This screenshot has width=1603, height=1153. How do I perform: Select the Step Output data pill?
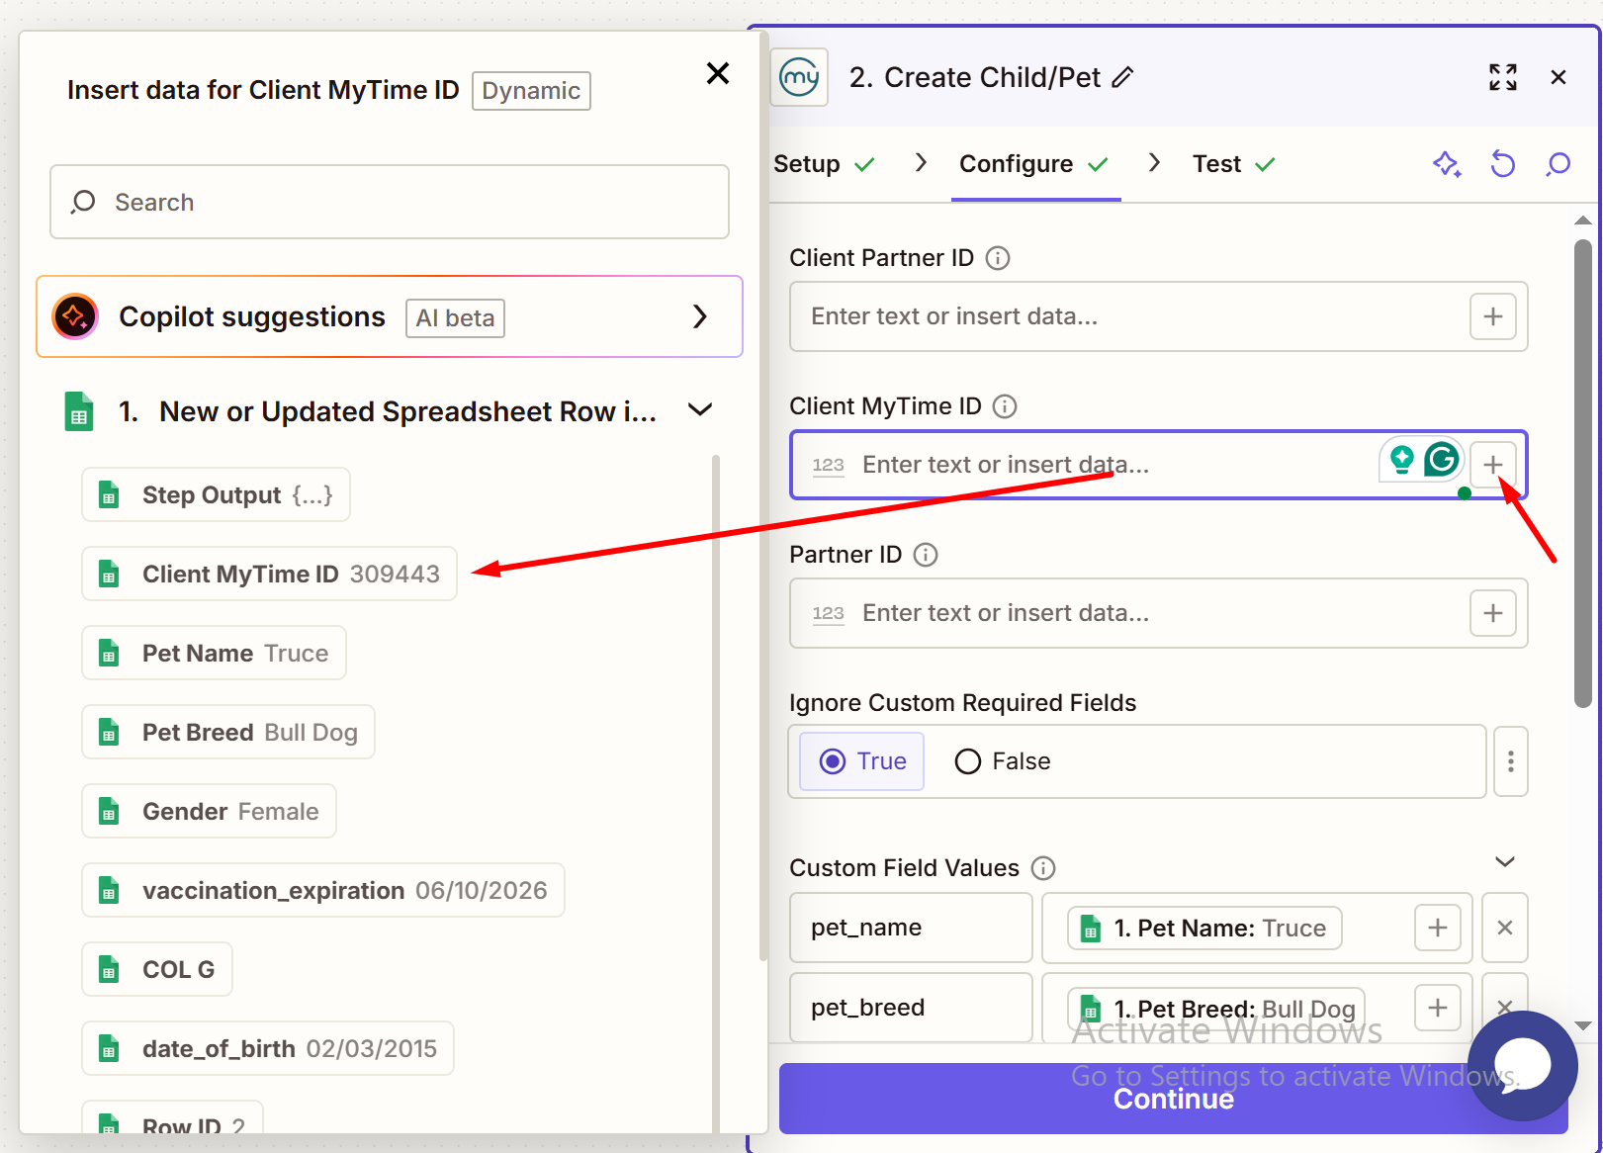(x=216, y=494)
